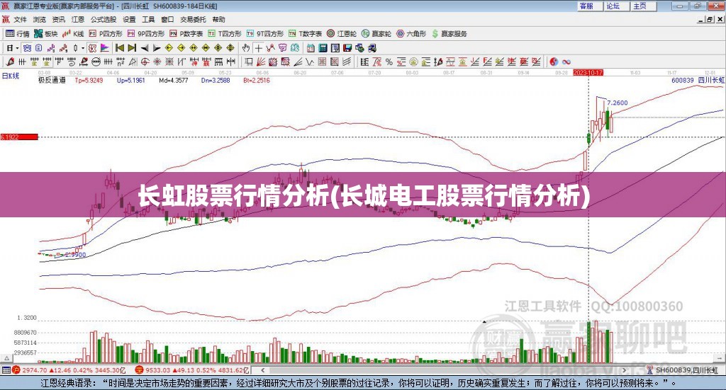The width and height of the screenshot is (726, 390).
Task: Click the 主页 homepage button
Action: pyautogui.click(x=643, y=6)
